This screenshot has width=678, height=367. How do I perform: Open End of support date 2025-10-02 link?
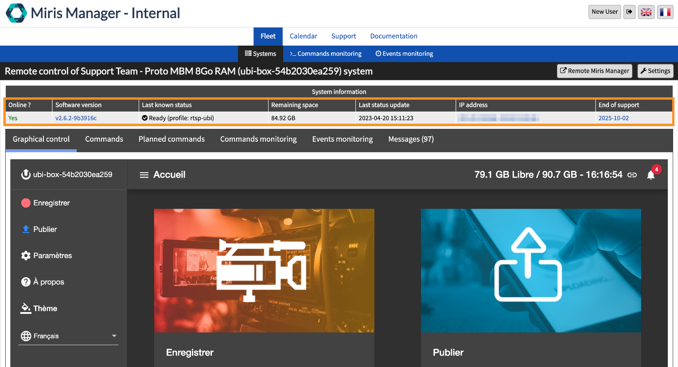pyautogui.click(x=613, y=118)
